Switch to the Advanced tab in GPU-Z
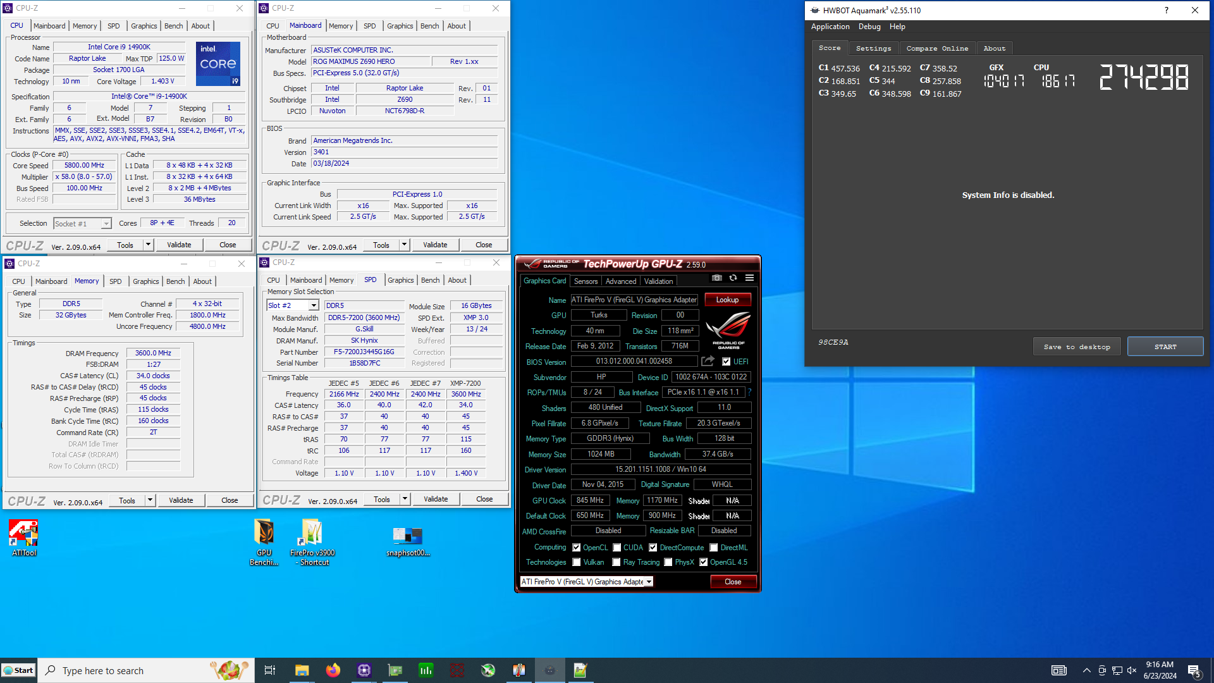 pyautogui.click(x=621, y=281)
